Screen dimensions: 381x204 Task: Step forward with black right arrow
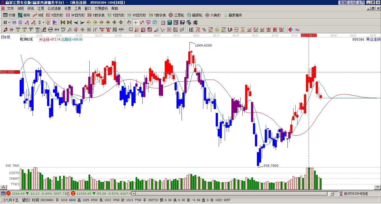pyautogui.click(x=82, y=22)
